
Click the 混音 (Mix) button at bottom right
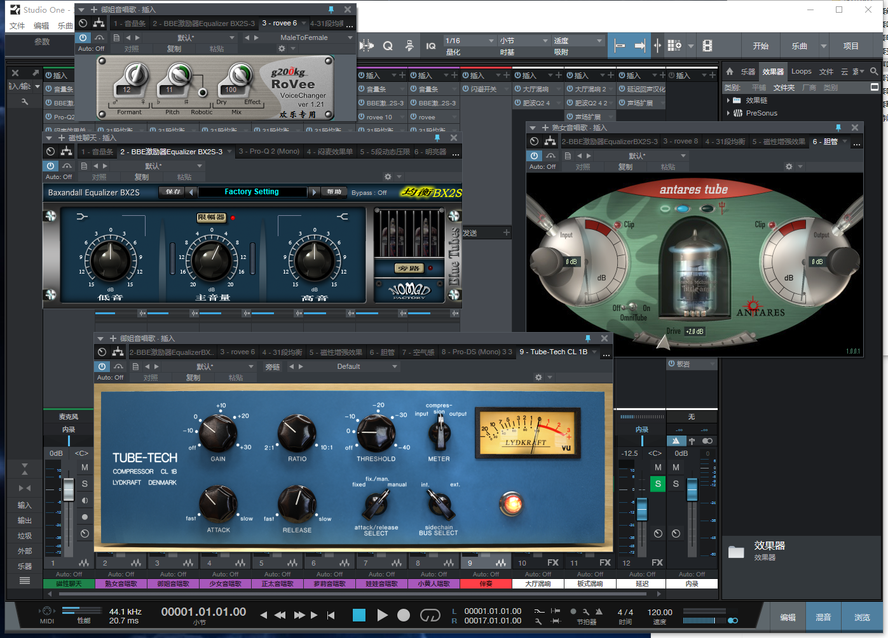coord(823,617)
